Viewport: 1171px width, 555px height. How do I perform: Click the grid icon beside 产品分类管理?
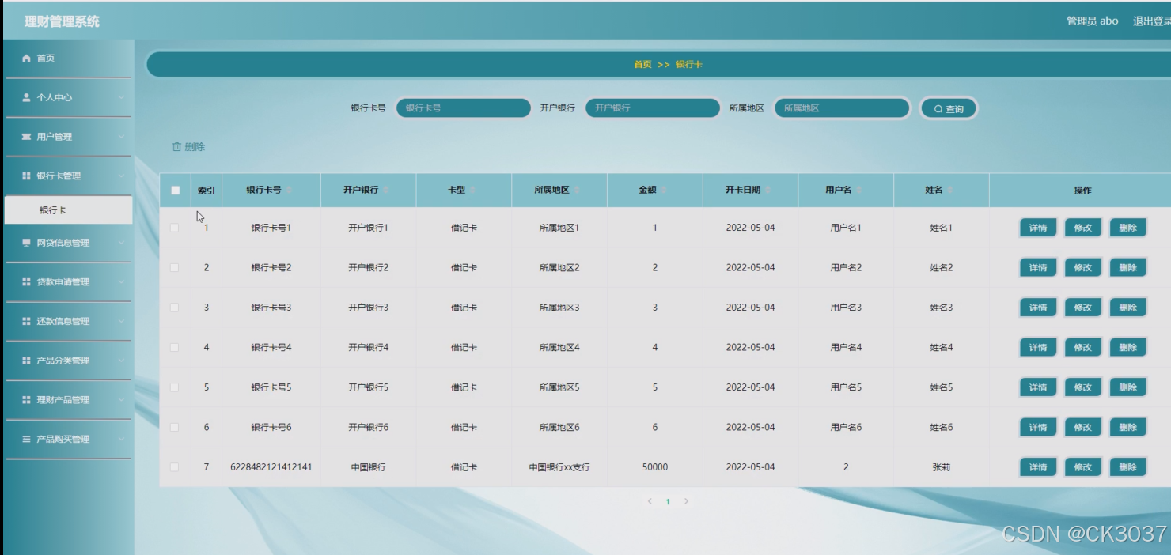[x=26, y=361]
